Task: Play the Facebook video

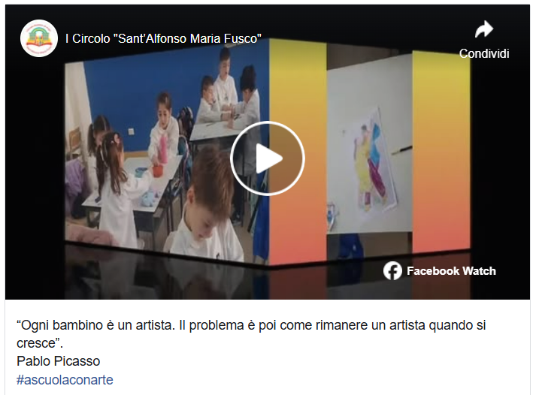Action: click(x=268, y=158)
